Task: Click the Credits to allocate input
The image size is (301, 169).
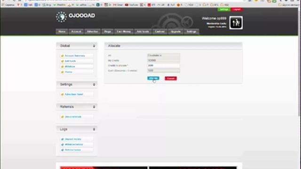Action: click(164, 66)
